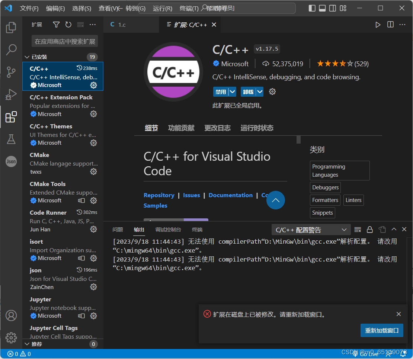Screen dimensions: 413x359
Task: Change output channel from C/C++ 配置警告 dropdown
Action: tap(311, 230)
